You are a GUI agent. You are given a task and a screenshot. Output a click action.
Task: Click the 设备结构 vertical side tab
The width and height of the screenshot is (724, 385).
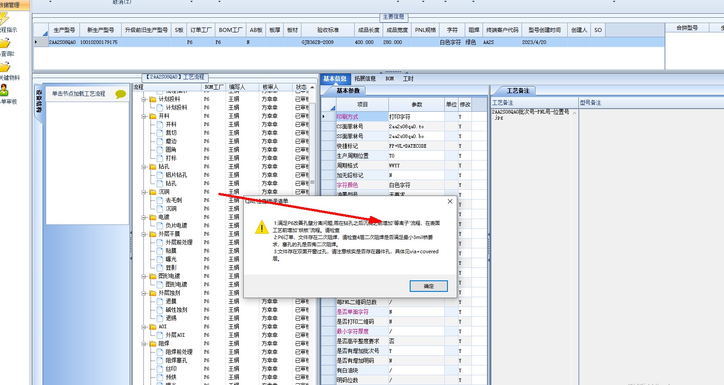click(x=39, y=102)
